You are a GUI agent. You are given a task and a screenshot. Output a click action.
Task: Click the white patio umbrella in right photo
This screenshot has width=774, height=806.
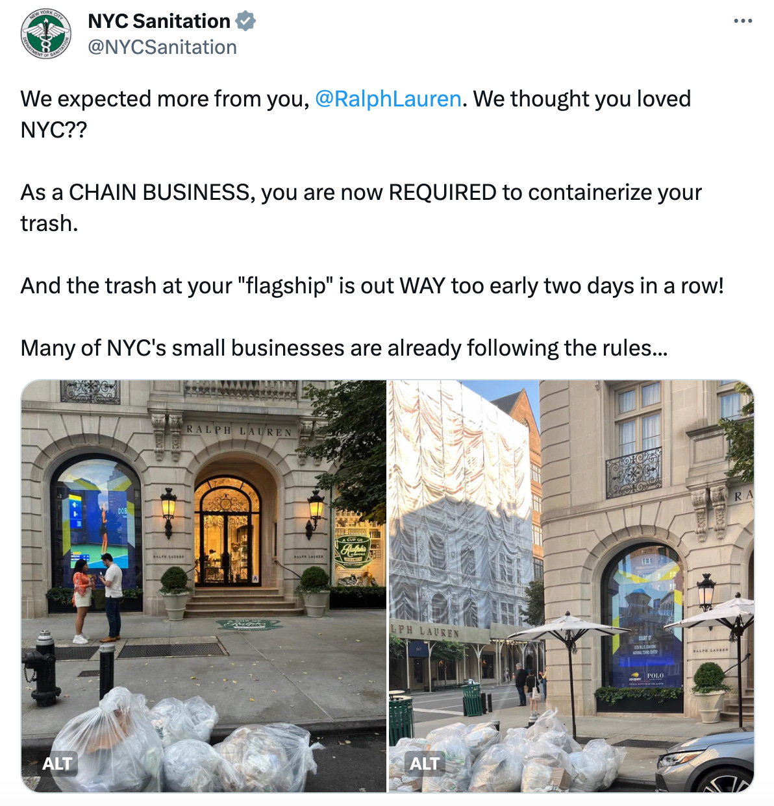pos(568,626)
